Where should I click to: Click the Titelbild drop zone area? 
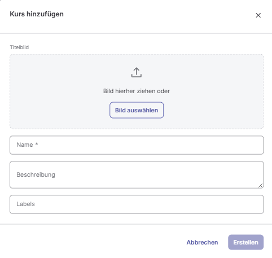pos(137,91)
